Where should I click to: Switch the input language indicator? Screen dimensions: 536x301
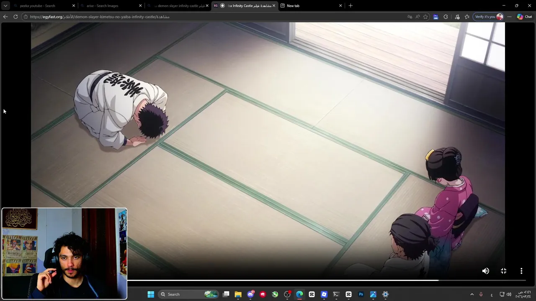coord(492,295)
